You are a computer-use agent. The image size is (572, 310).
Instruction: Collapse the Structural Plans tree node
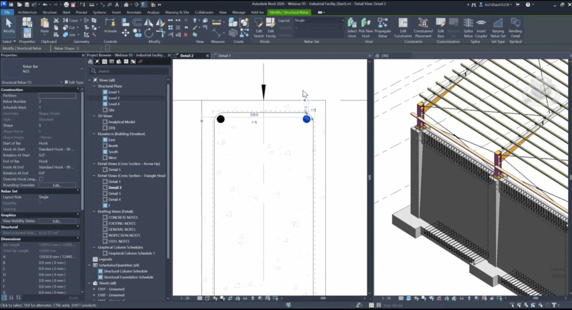click(x=94, y=86)
